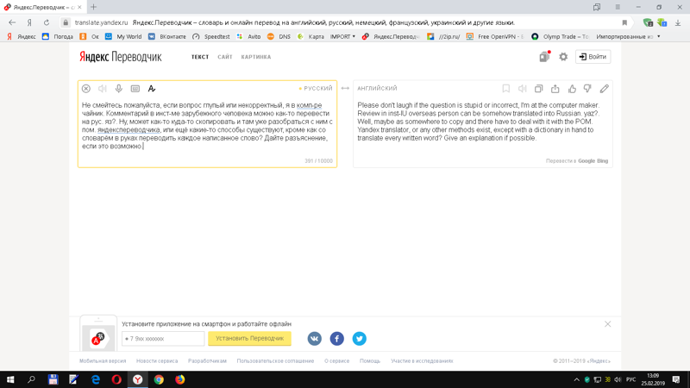The image size is (690, 388).
Task: Swap languages with the arrows icon
Action: [345, 89]
